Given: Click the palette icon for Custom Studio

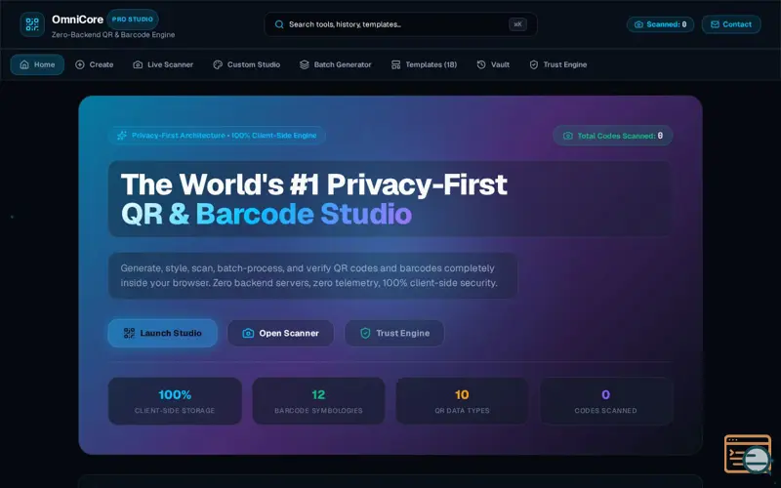Looking at the screenshot, I should click(218, 64).
